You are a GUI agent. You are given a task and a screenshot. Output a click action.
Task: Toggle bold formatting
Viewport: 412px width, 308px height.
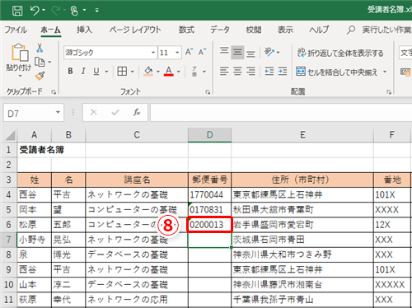70,71
